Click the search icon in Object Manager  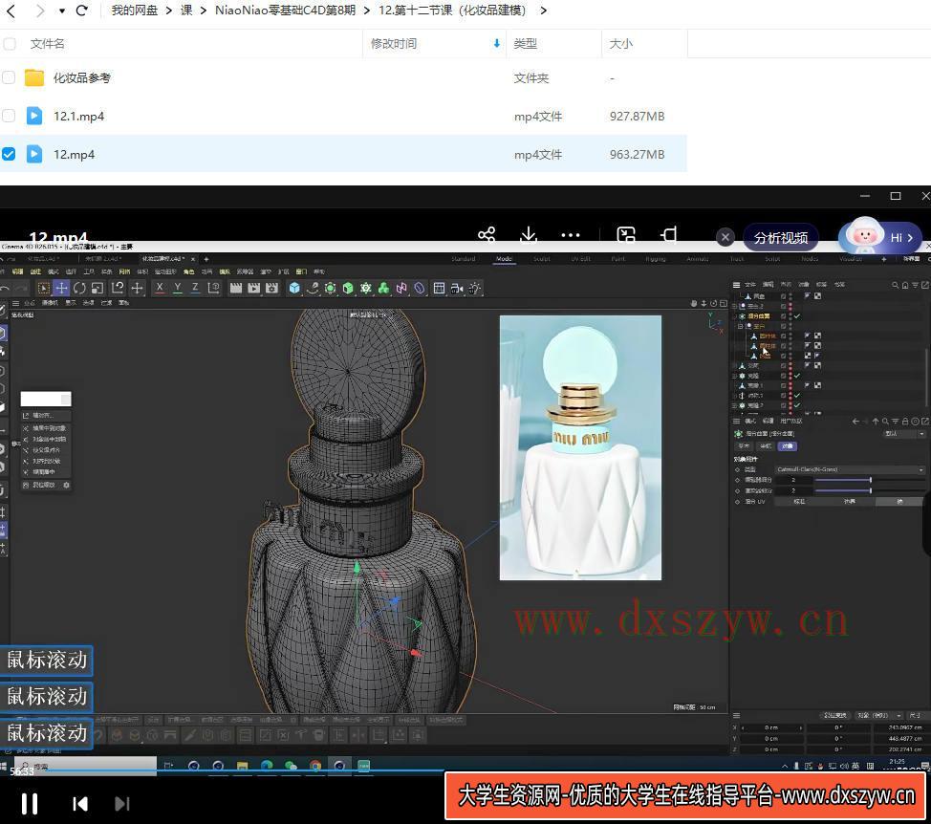pyautogui.click(x=896, y=286)
